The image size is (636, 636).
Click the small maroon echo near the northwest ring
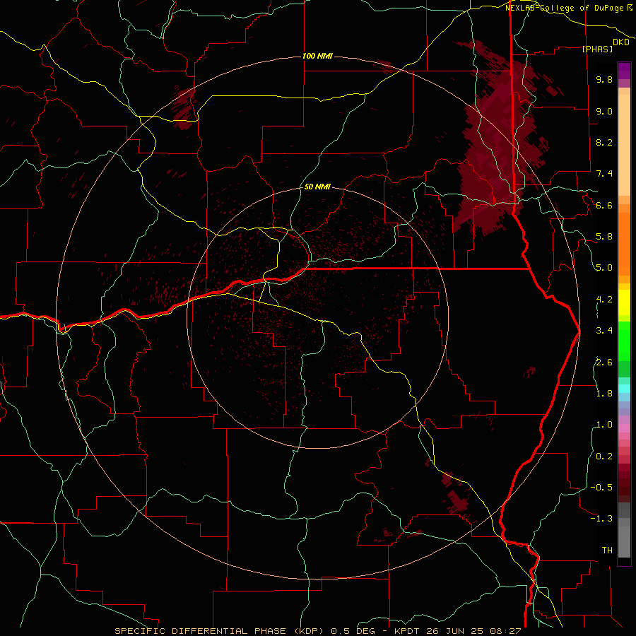(x=185, y=107)
